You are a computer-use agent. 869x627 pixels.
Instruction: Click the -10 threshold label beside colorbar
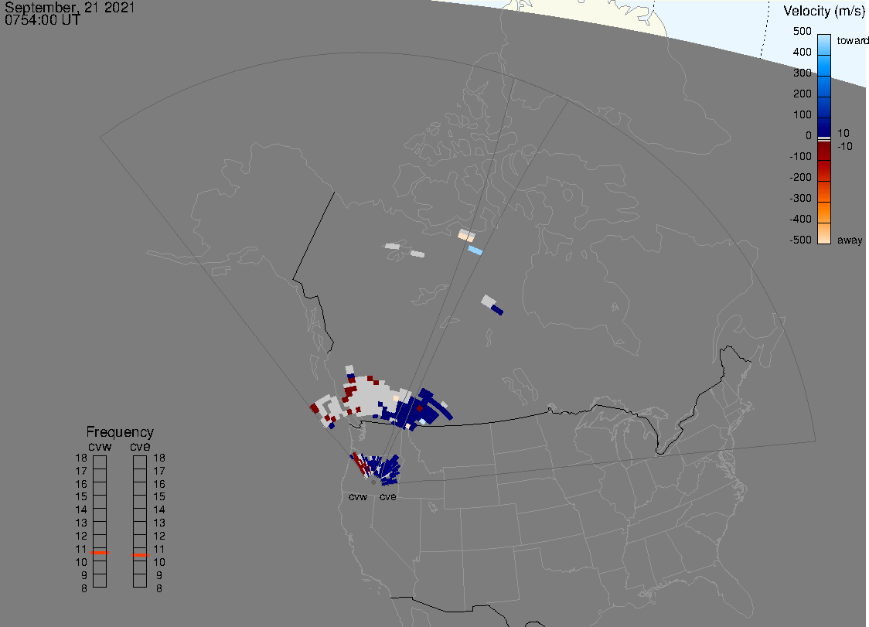844,146
